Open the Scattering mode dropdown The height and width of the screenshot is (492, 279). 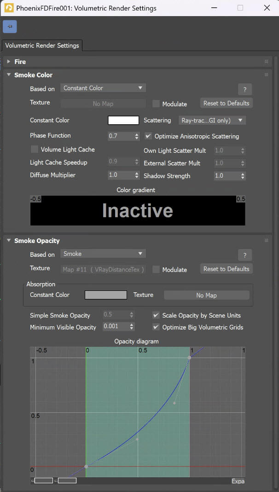click(212, 120)
